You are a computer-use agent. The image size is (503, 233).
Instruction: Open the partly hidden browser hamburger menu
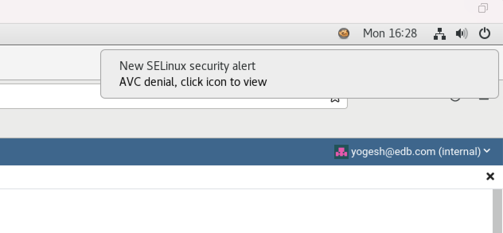click(x=484, y=99)
